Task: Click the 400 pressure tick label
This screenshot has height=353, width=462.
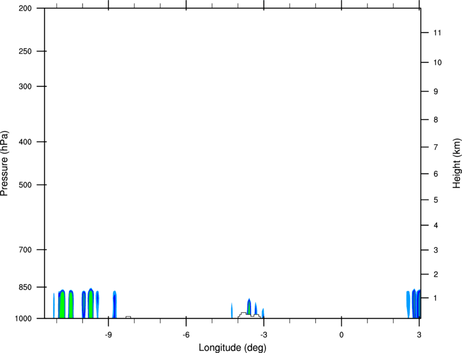Action: (x=25, y=142)
